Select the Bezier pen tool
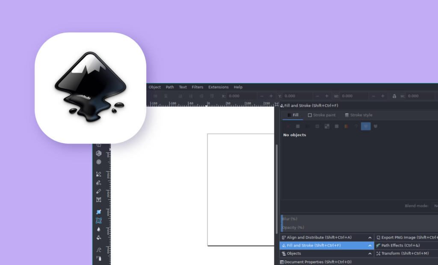 (x=99, y=174)
